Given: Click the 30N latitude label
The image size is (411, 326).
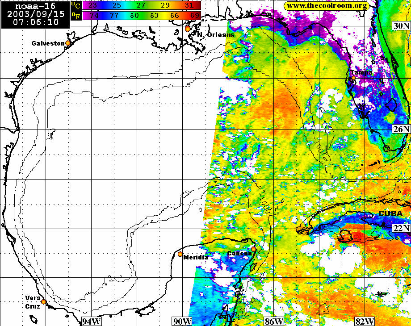Looking at the screenshot, I should pyautogui.click(x=401, y=26).
